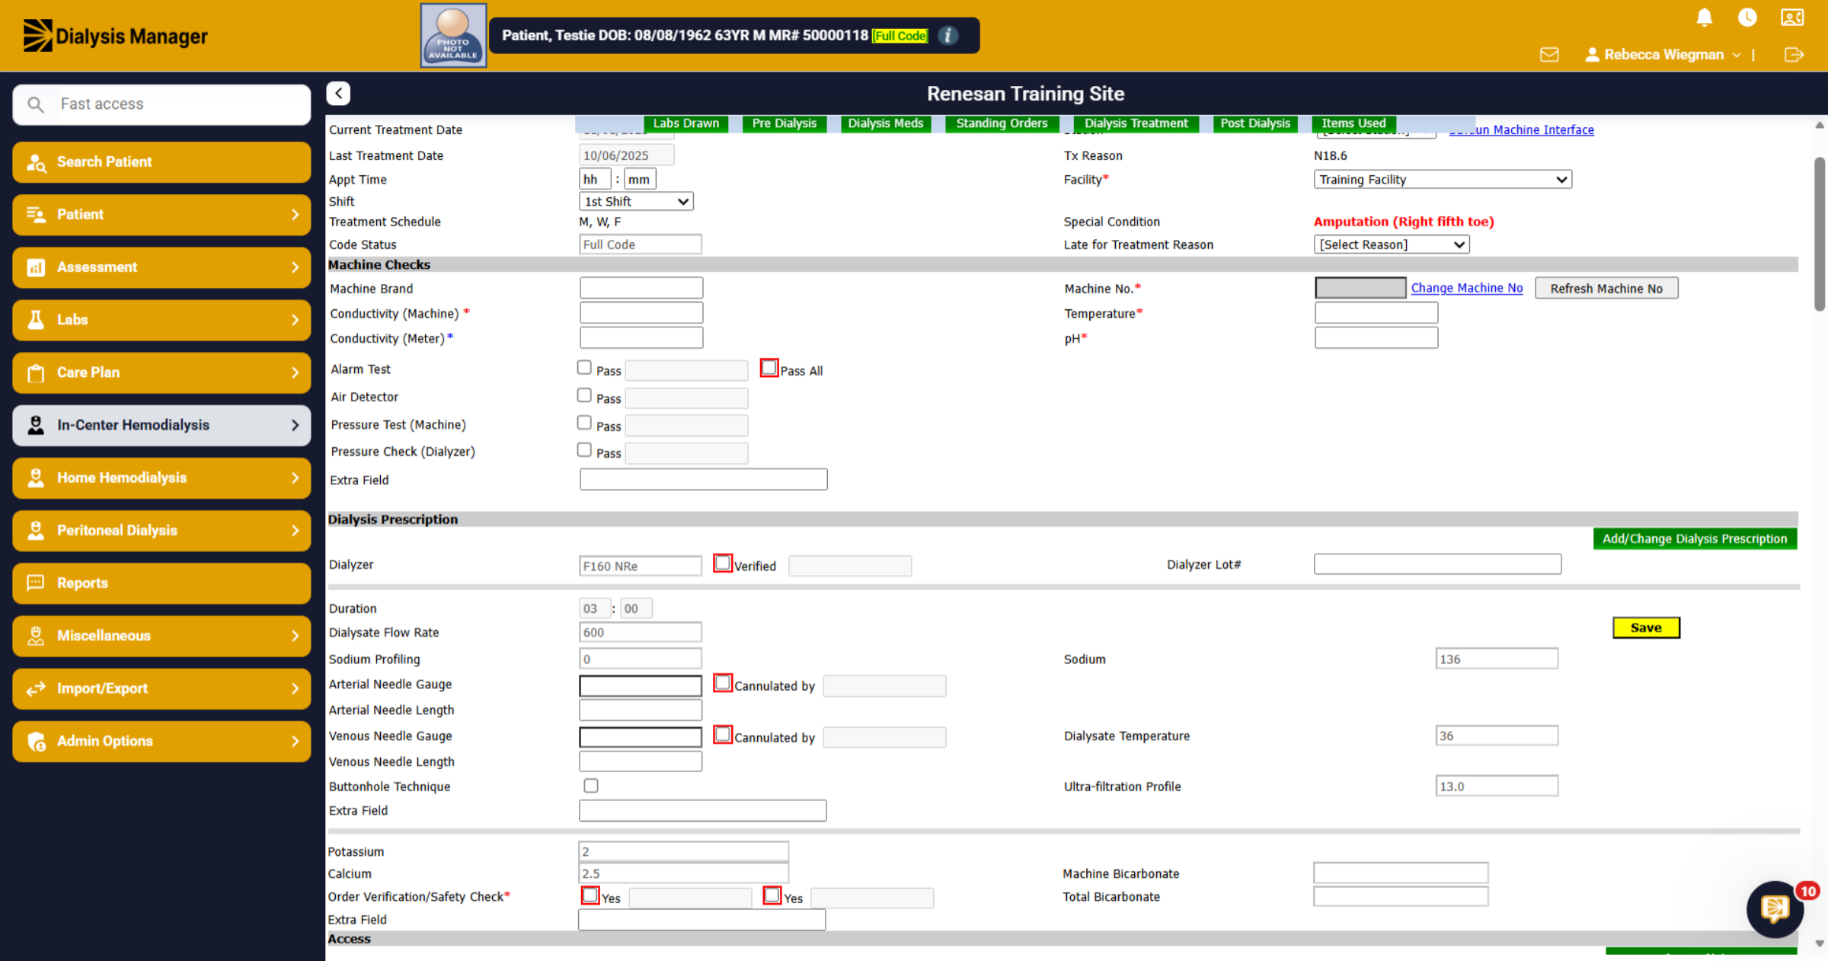Click the contact card icon
The height and width of the screenshot is (961, 1828).
[x=1792, y=17]
